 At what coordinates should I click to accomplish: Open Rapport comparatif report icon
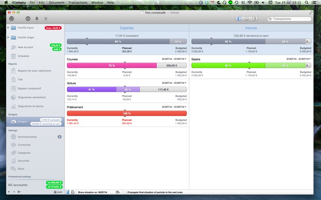(14, 88)
